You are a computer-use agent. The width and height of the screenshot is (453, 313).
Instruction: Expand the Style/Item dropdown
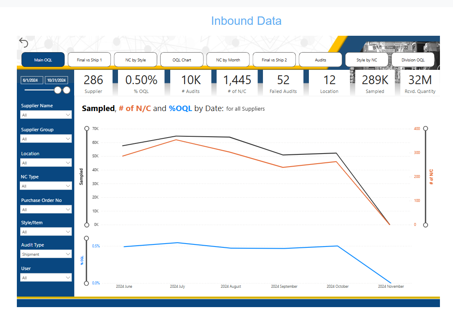click(x=46, y=231)
